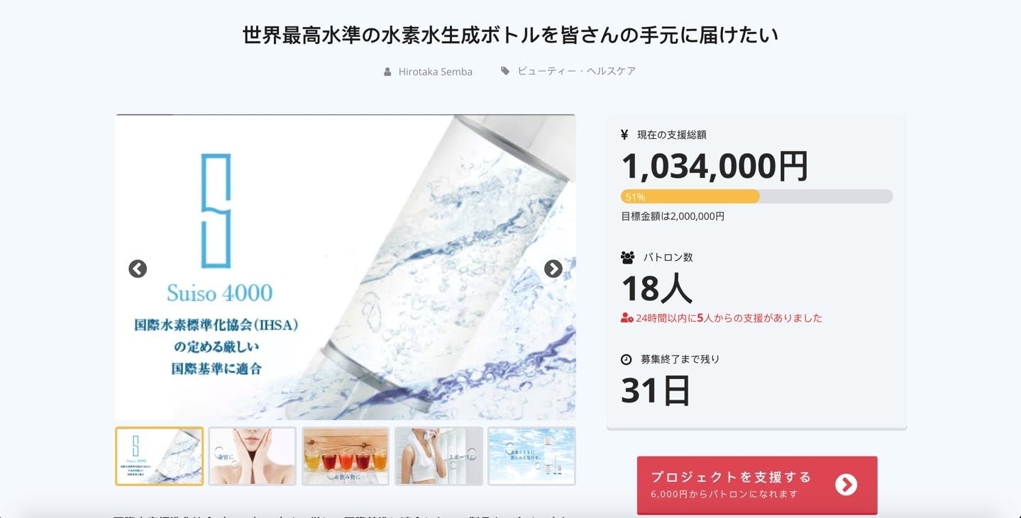The width and height of the screenshot is (1021, 518).
Task: Open the ビューティー・ヘルスケア category link
Action: click(577, 71)
